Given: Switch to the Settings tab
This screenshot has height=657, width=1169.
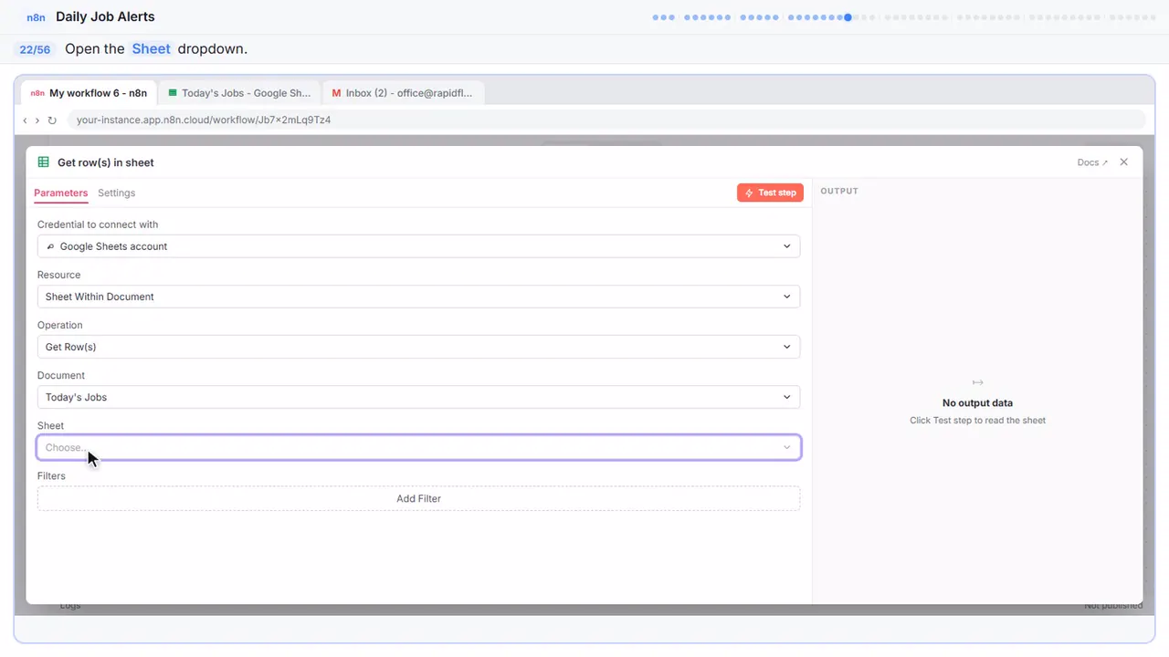Looking at the screenshot, I should [116, 193].
